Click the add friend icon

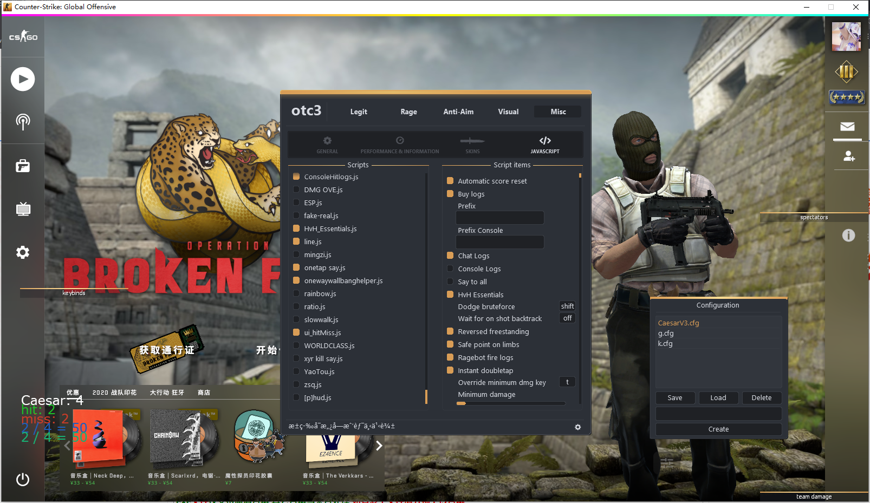[x=848, y=156]
